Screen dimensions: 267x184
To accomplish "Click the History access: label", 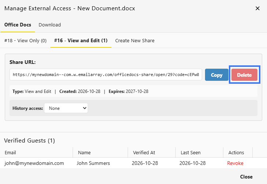I will click(28, 108).
